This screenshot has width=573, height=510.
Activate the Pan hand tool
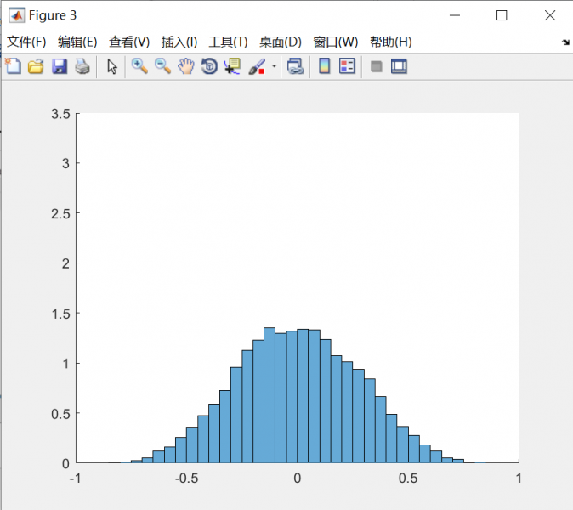click(185, 66)
